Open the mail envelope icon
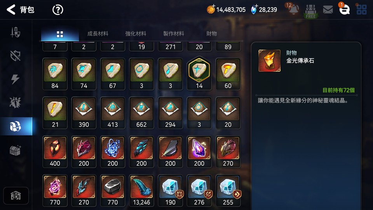The height and width of the screenshot is (210, 373). [x=328, y=9]
